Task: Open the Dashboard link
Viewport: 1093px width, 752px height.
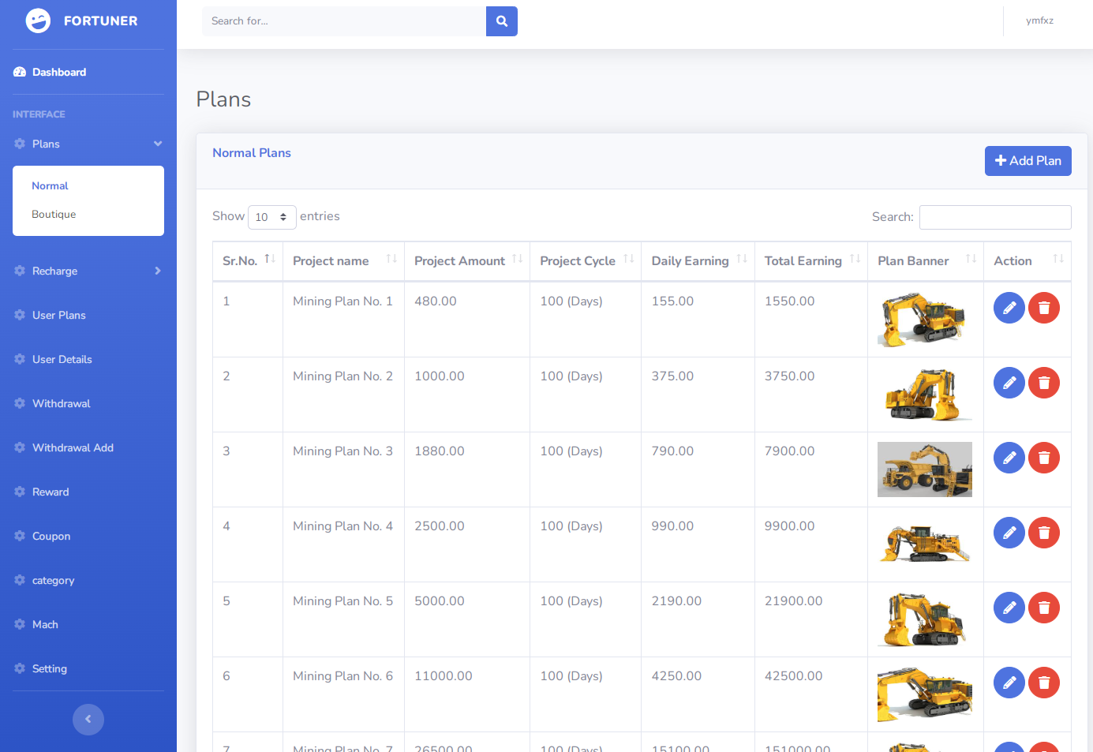Action: [59, 72]
